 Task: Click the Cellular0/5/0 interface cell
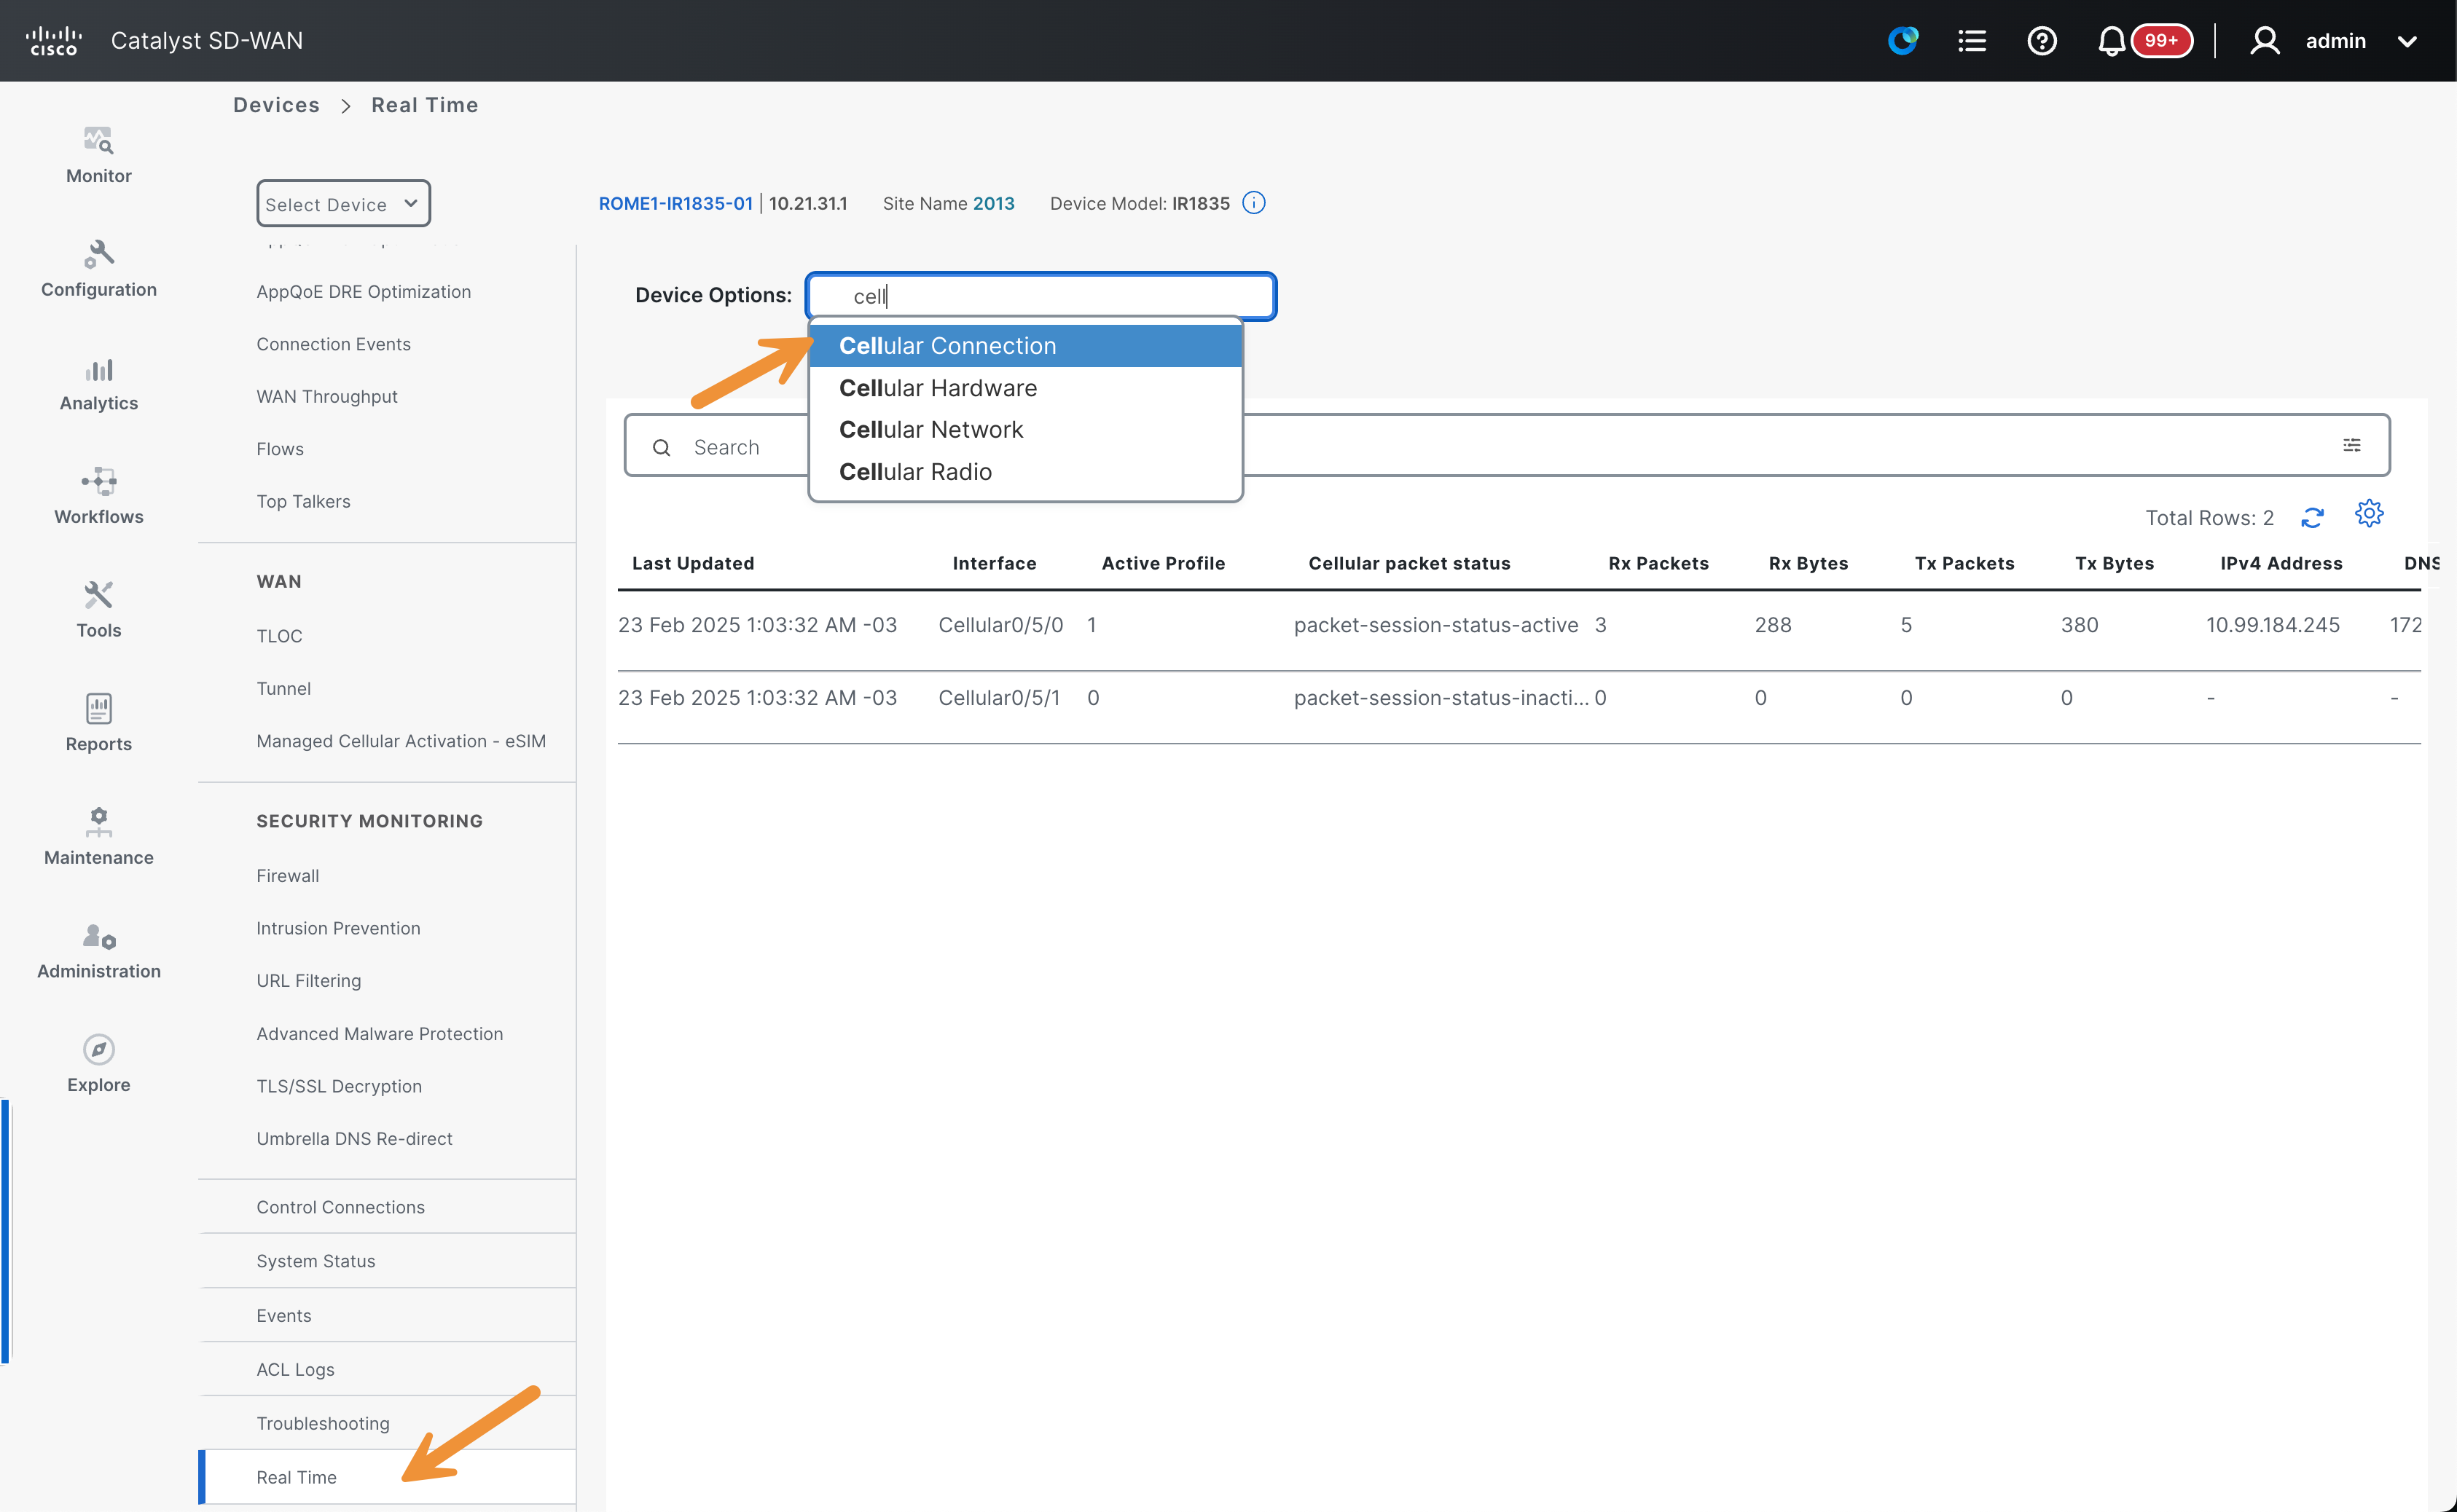point(1000,625)
